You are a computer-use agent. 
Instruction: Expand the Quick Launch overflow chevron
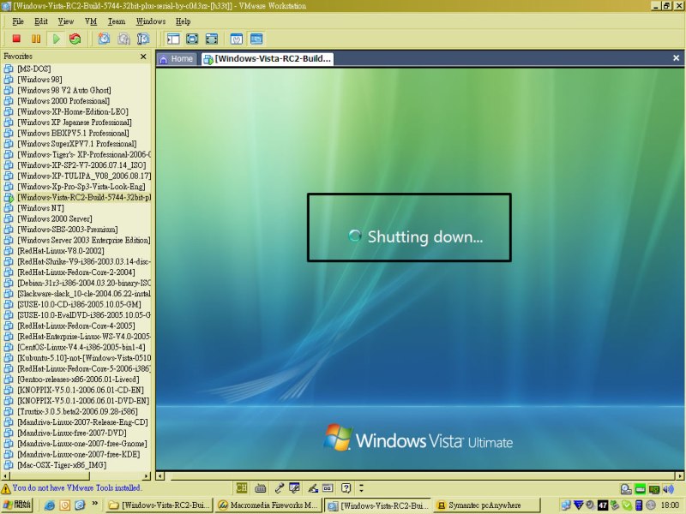tap(95, 504)
